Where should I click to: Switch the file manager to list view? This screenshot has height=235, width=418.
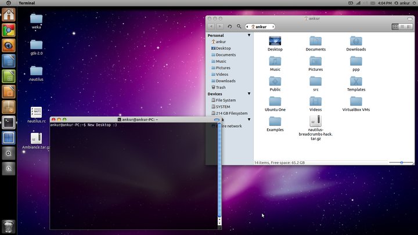point(402,27)
